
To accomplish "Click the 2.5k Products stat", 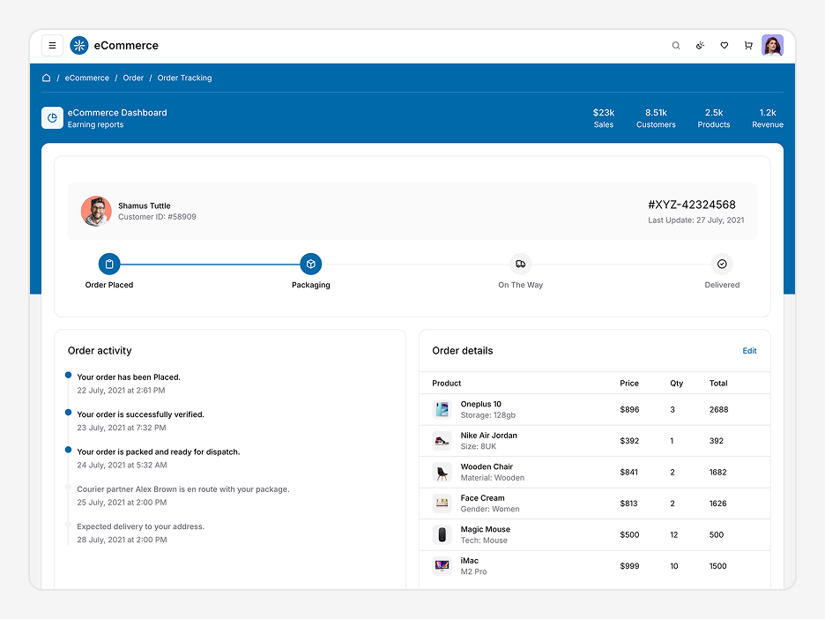I will 714,118.
